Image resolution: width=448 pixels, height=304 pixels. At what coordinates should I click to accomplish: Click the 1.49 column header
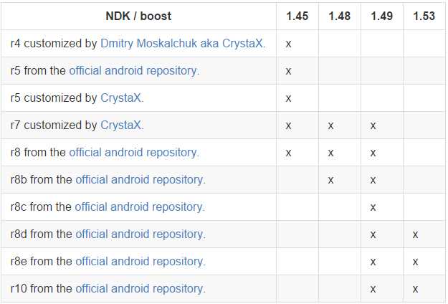click(382, 16)
